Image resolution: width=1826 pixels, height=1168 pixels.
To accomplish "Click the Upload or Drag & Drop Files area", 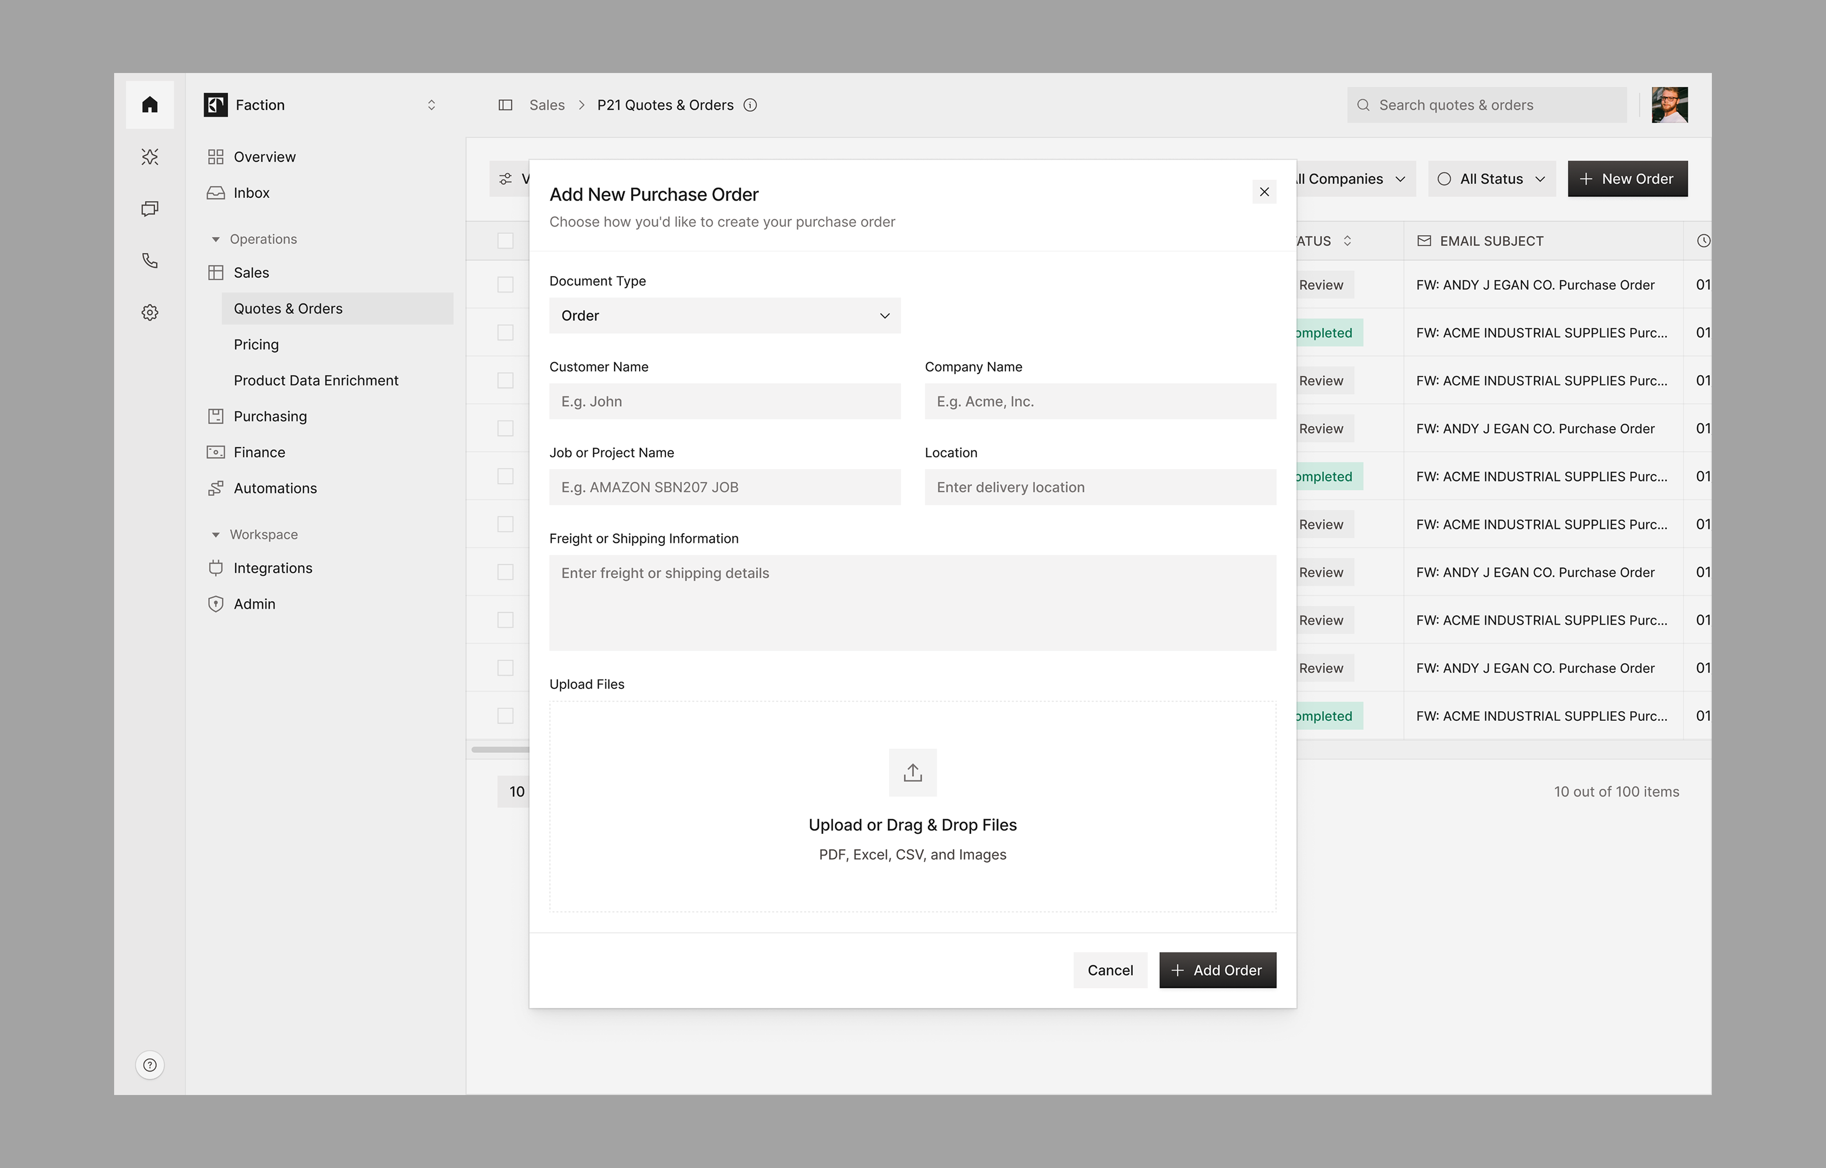I will pos(912,806).
